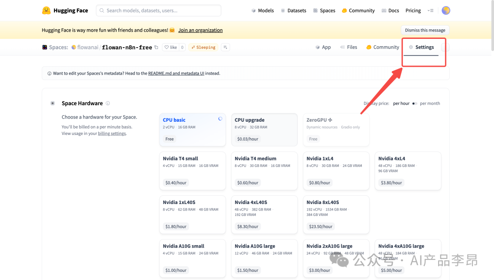Click the Spaces breadcrumb icon
Screen dimensions: 494x280
point(45,47)
